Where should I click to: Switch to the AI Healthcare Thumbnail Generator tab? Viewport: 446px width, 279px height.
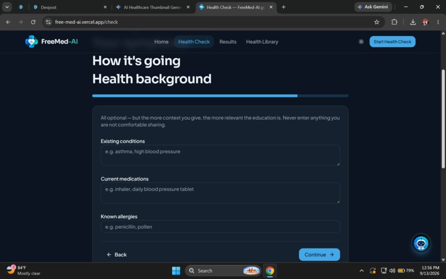[153, 7]
